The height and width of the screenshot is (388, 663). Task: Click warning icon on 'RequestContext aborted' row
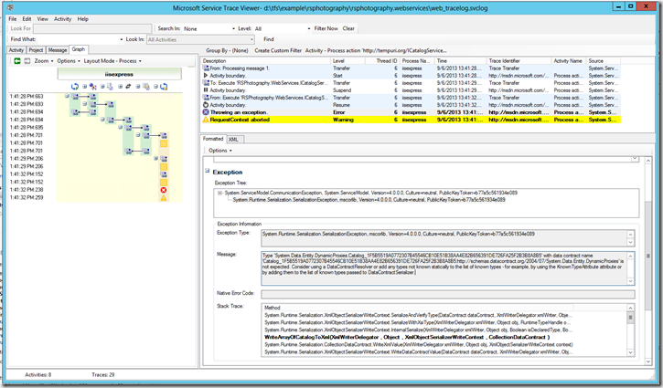[206, 120]
